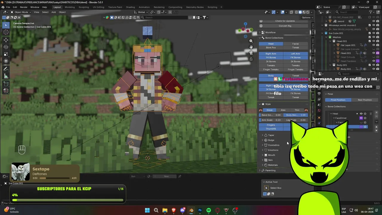Screen dimensions: 382x215
Task: Open the Render menu
Action: point(24,7)
